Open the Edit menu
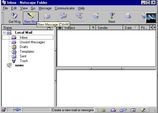This screenshot has width=158, height=113. coord(14,8)
